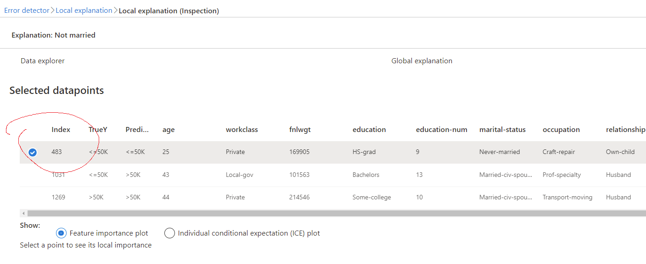
Task: Click the Selected datapoints heading
Action: coord(56,90)
